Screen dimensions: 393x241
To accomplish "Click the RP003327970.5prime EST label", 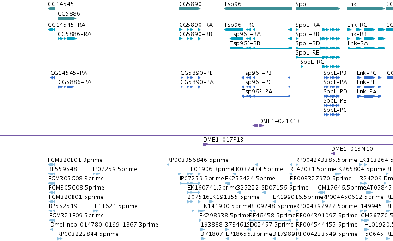I will pyautogui.click(x=320, y=179).
